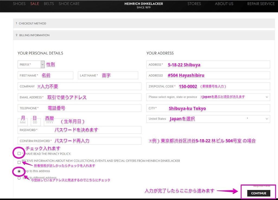Screen dimensions: 278x200
Task: Click the Password field
Action: coord(80,130)
